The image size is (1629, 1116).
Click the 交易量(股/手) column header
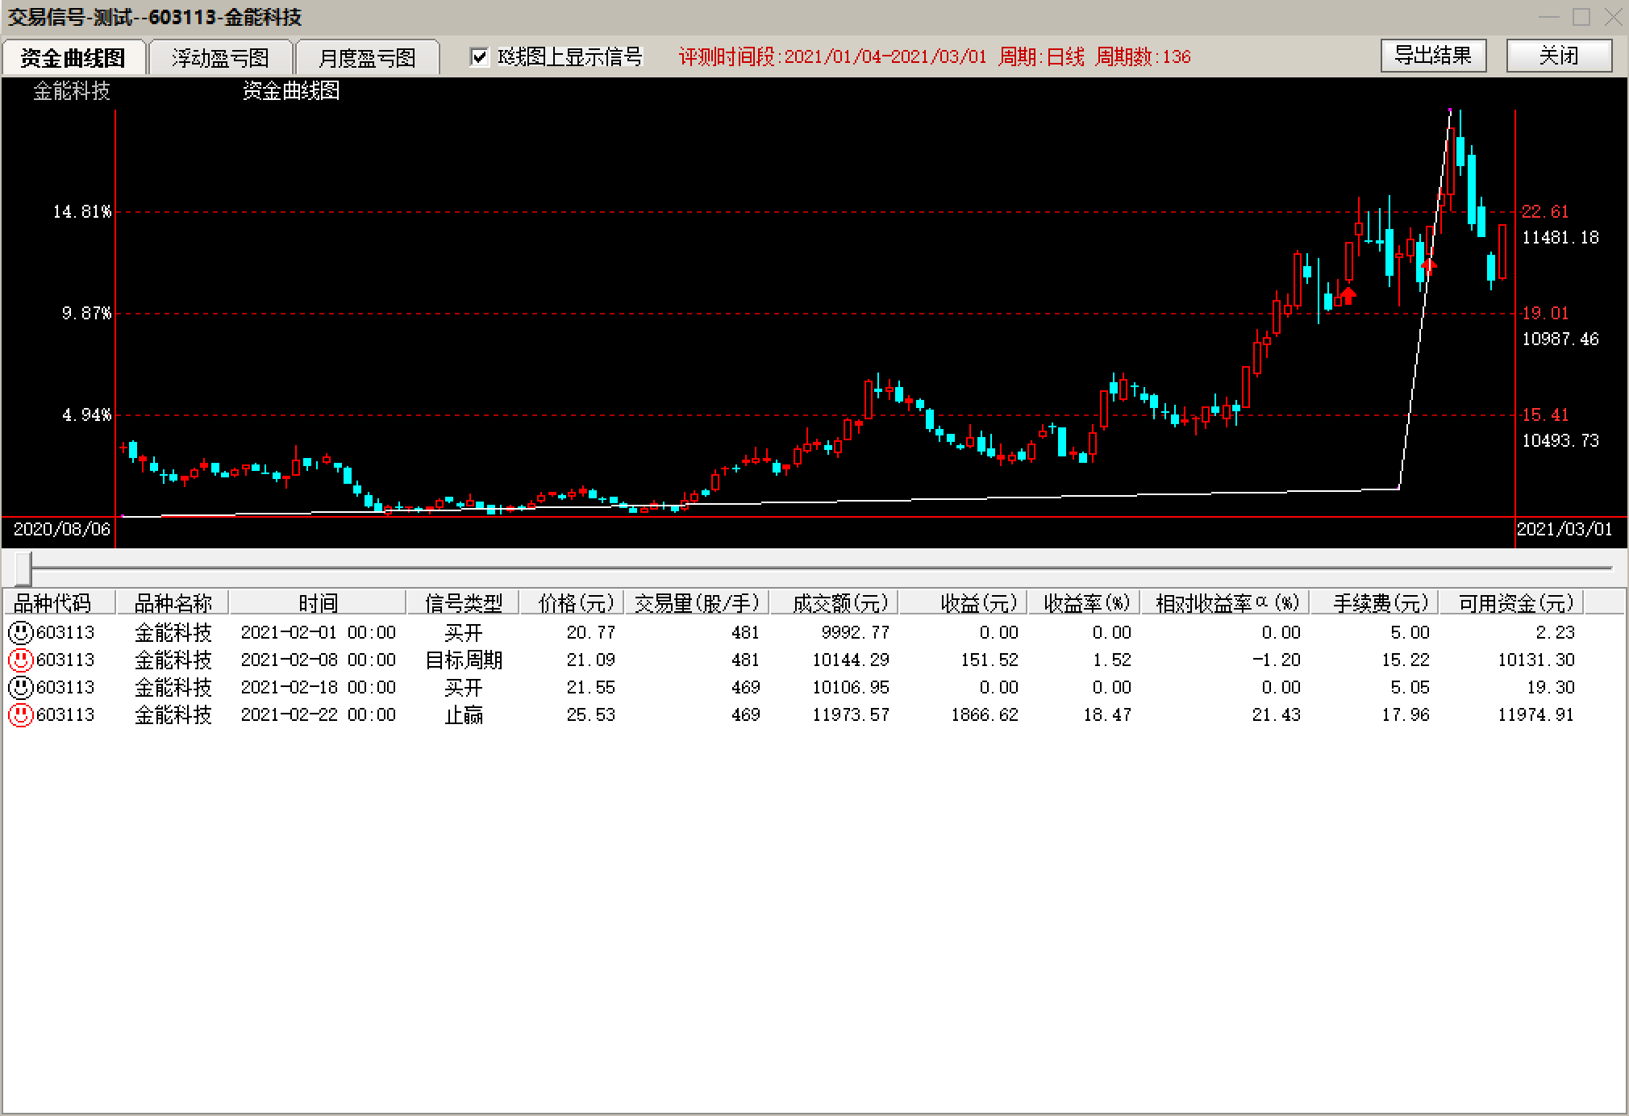(697, 602)
